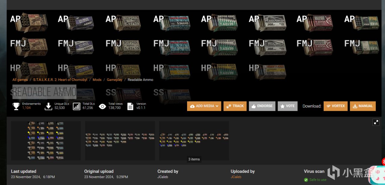The width and height of the screenshot is (385, 185).
Task: Open the third gallery thumbnail with colored dots
Action: click(x=194, y=141)
